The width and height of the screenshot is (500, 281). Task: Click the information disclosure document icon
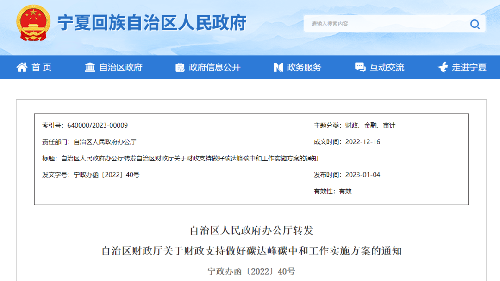(x=180, y=67)
